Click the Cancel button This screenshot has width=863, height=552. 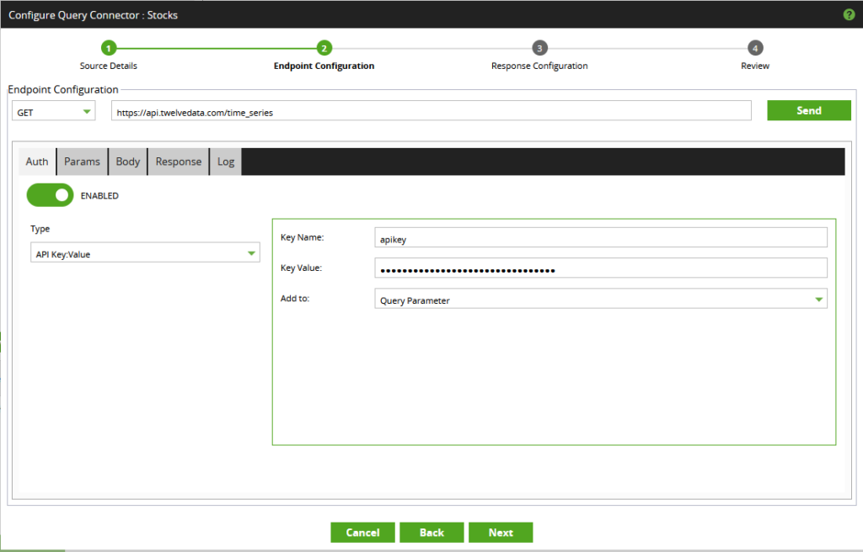point(362,532)
